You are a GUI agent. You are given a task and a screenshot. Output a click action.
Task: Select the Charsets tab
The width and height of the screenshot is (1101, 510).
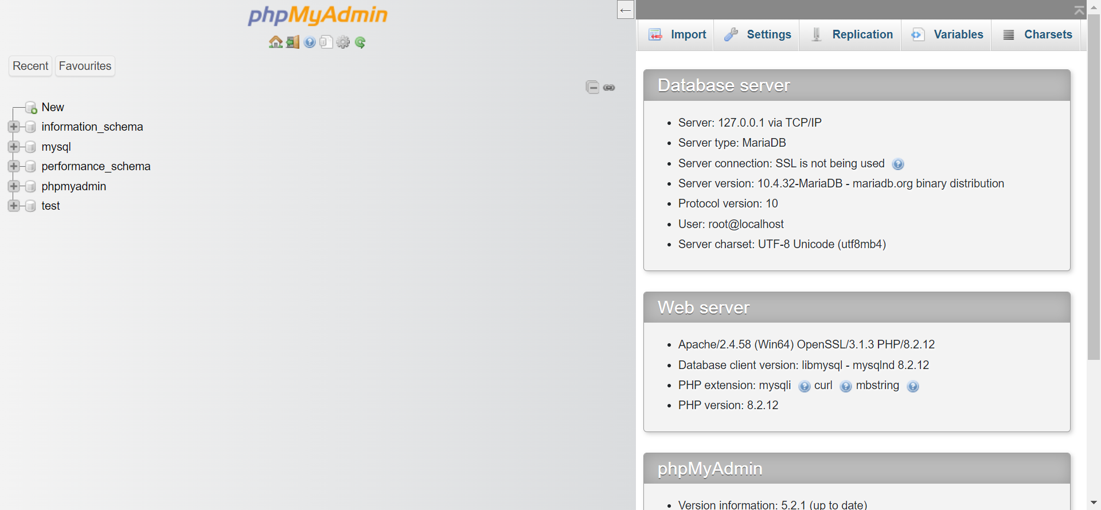1037,34
